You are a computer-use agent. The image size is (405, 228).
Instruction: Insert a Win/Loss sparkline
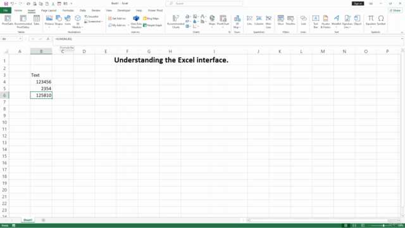pyautogui.click(x=268, y=22)
